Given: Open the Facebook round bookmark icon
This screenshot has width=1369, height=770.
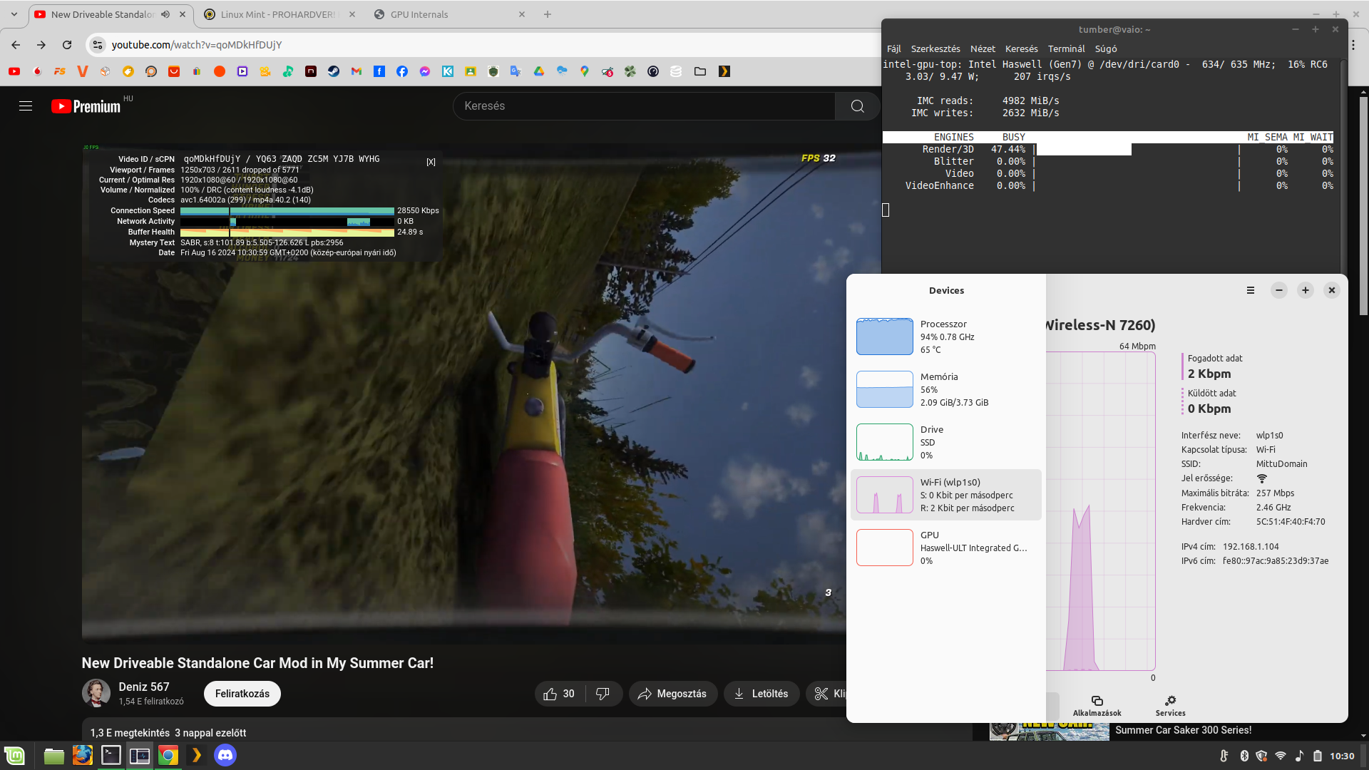Looking at the screenshot, I should tap(402, 71).
